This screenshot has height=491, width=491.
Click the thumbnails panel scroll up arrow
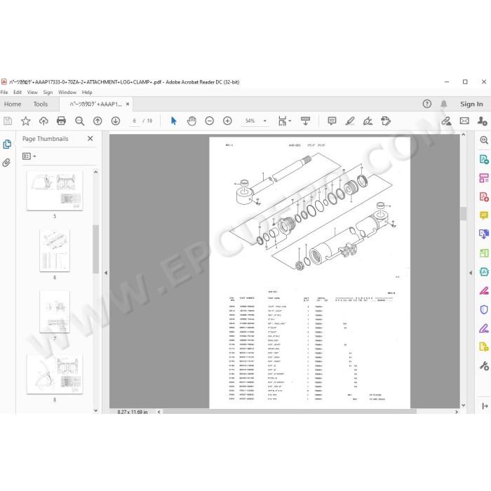point(96,172)
